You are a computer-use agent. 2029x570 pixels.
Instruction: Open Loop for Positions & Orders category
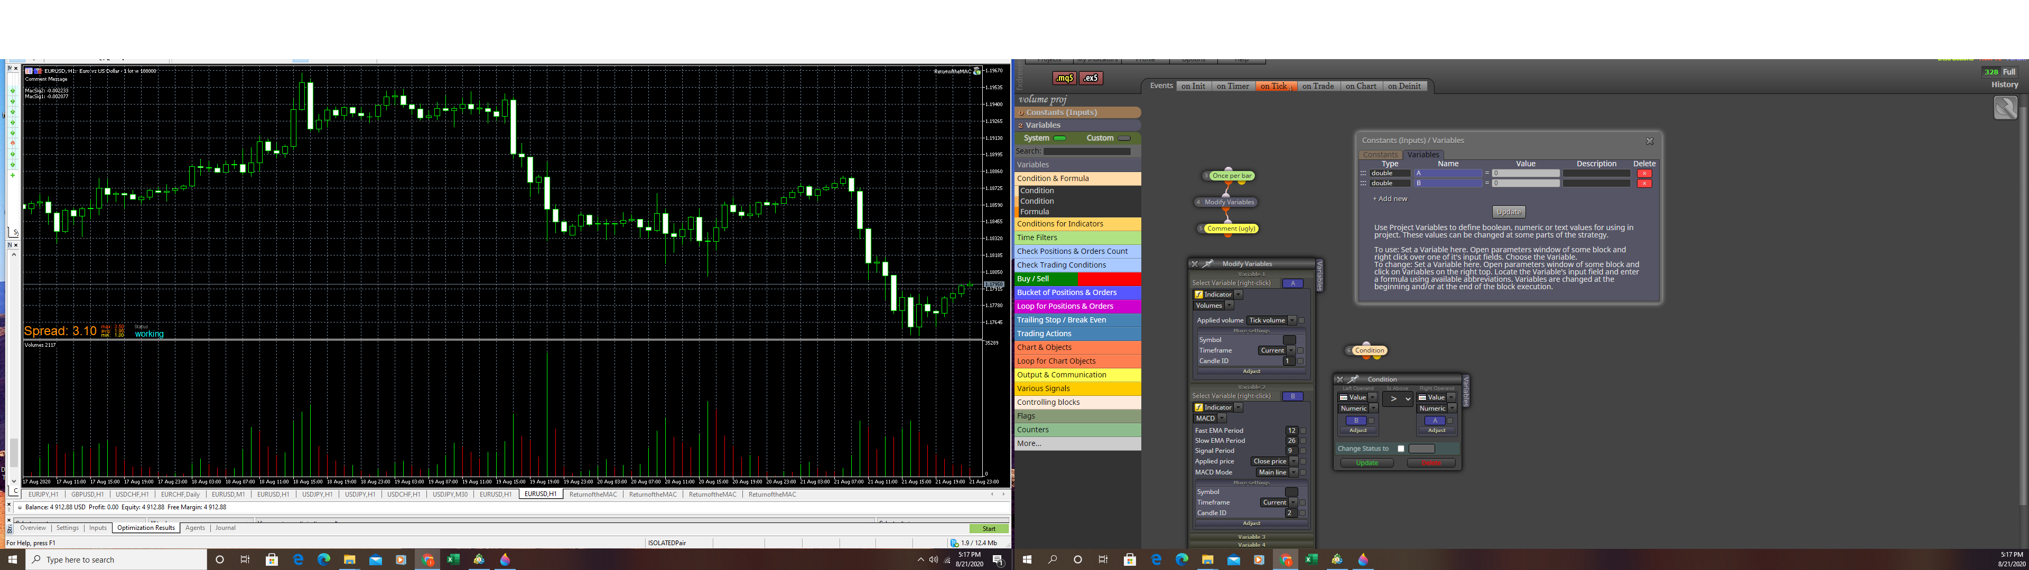[1077, 306]
